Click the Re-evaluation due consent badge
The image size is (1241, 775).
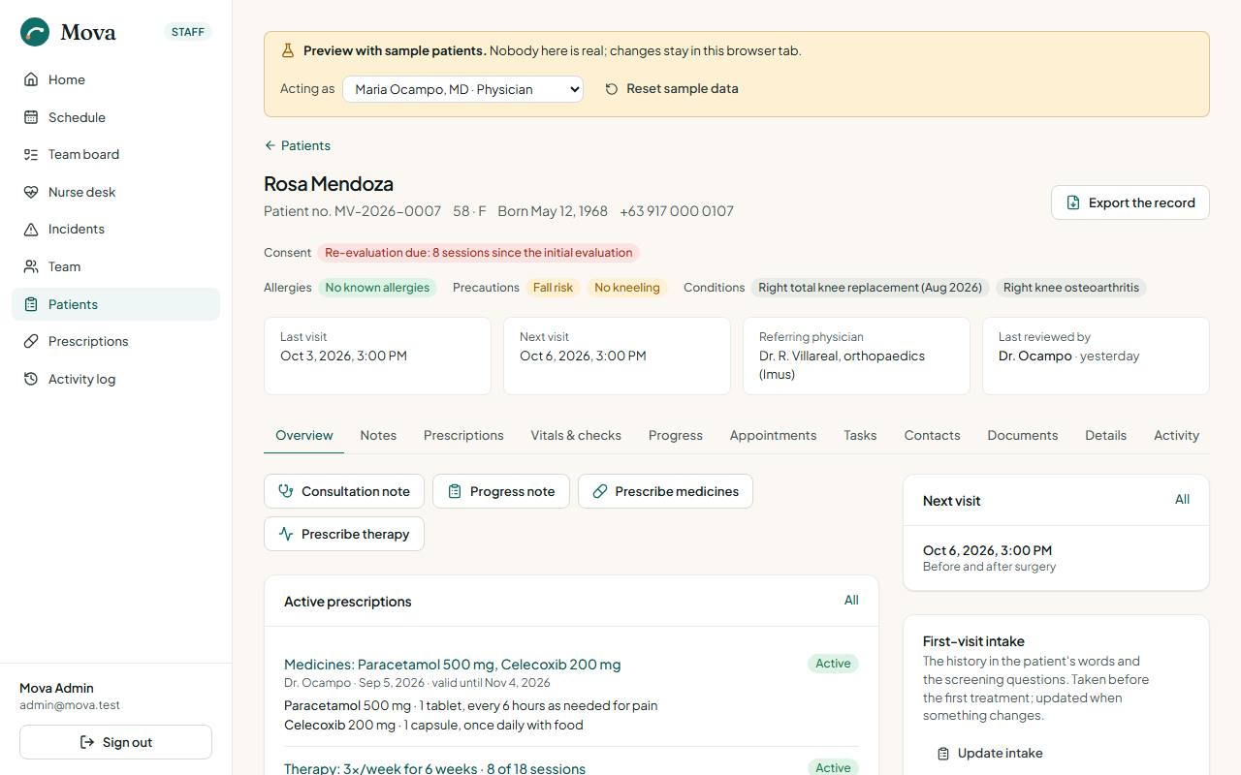click(x=478, y=253)
